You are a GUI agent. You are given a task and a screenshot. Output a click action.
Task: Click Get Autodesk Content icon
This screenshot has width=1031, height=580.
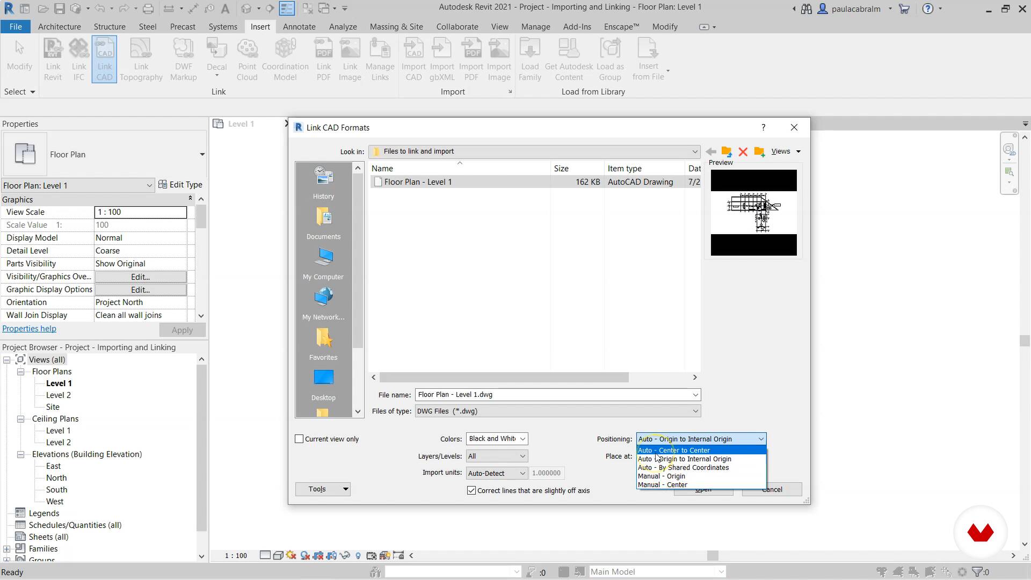point(569,60)
